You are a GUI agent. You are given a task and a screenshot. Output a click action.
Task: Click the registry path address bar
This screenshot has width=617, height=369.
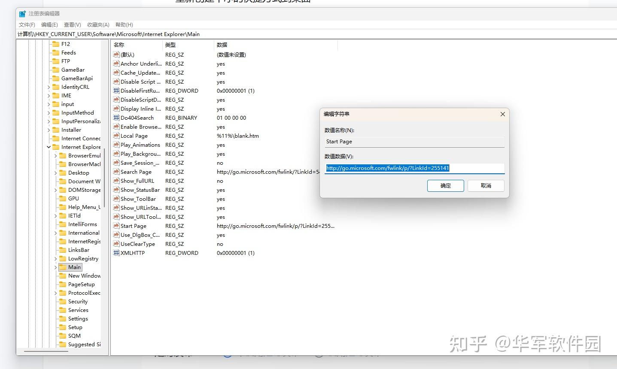pyautogui.click(x=316, y=34)
